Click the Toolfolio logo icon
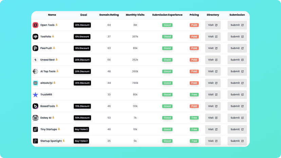 [36, 37]
